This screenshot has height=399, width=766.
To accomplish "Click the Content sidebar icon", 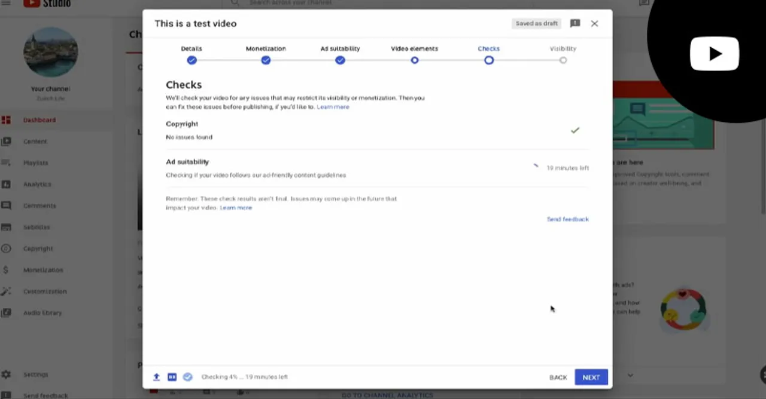I will (6, 142).
